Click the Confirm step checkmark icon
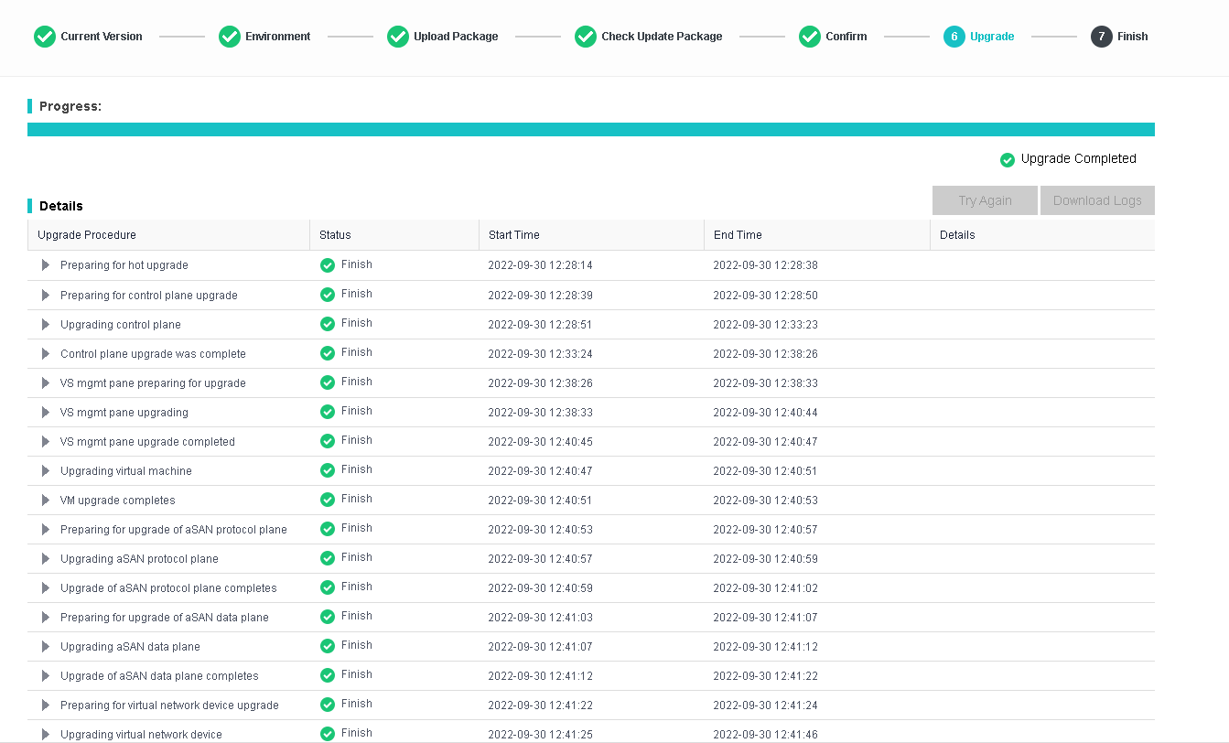1229x743 pixels. pyautogui.click(x=810, y=37)
